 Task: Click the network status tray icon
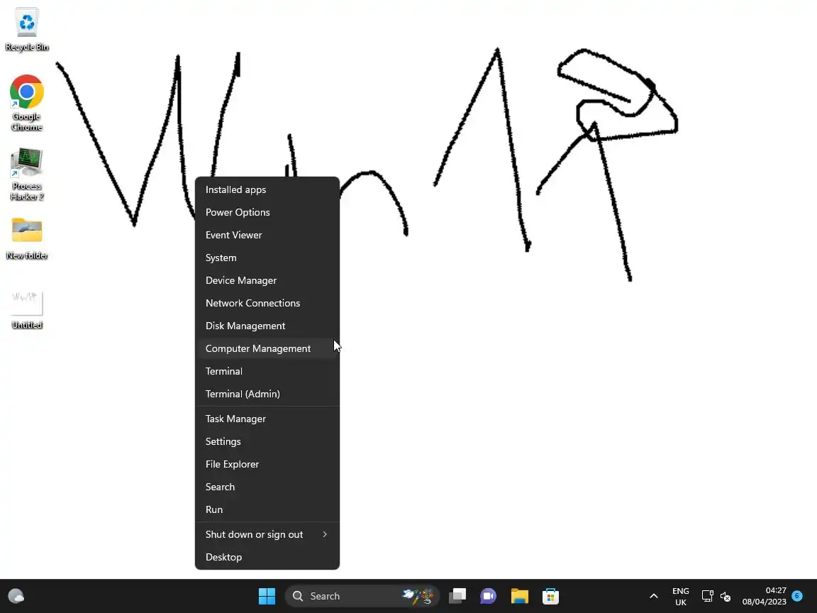tap(707, 596)
